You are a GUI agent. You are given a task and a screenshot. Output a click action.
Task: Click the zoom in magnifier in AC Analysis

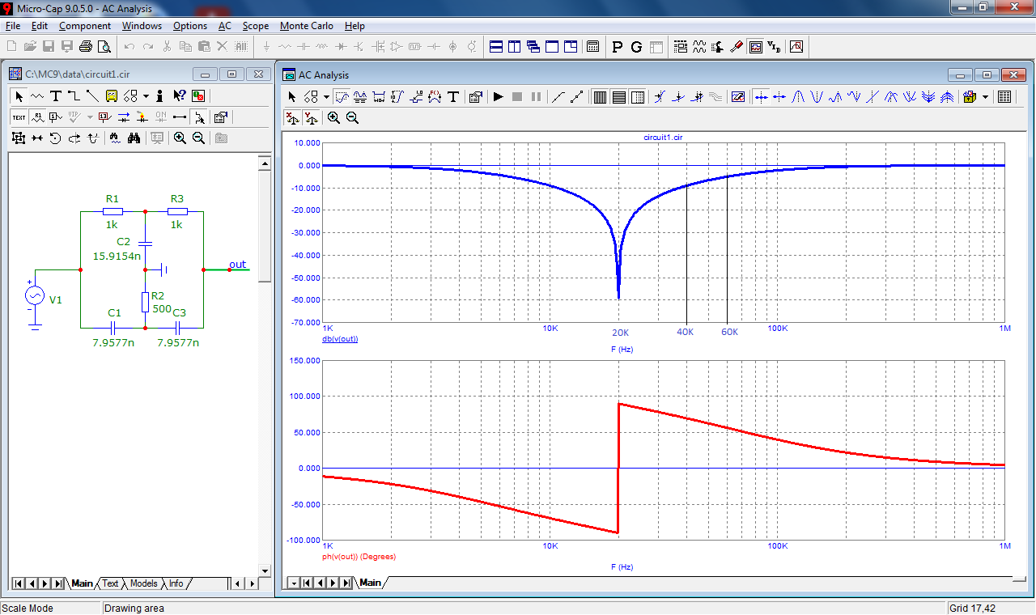pos(333,118)
